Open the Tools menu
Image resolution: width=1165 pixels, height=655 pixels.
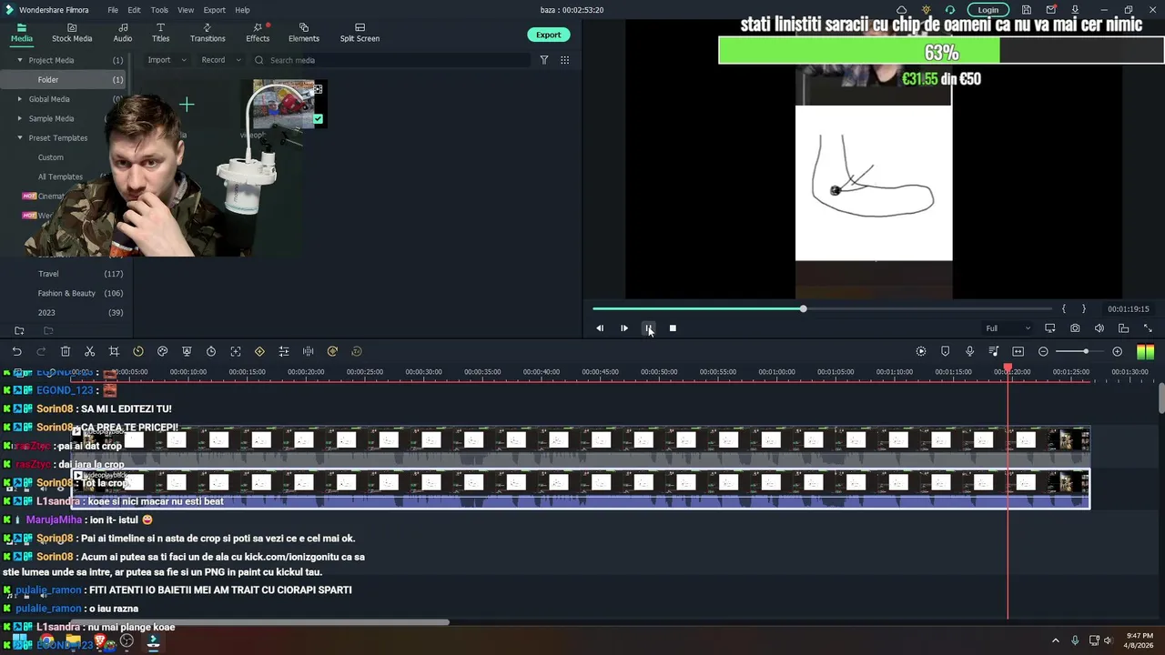click(x=159, y=10)
